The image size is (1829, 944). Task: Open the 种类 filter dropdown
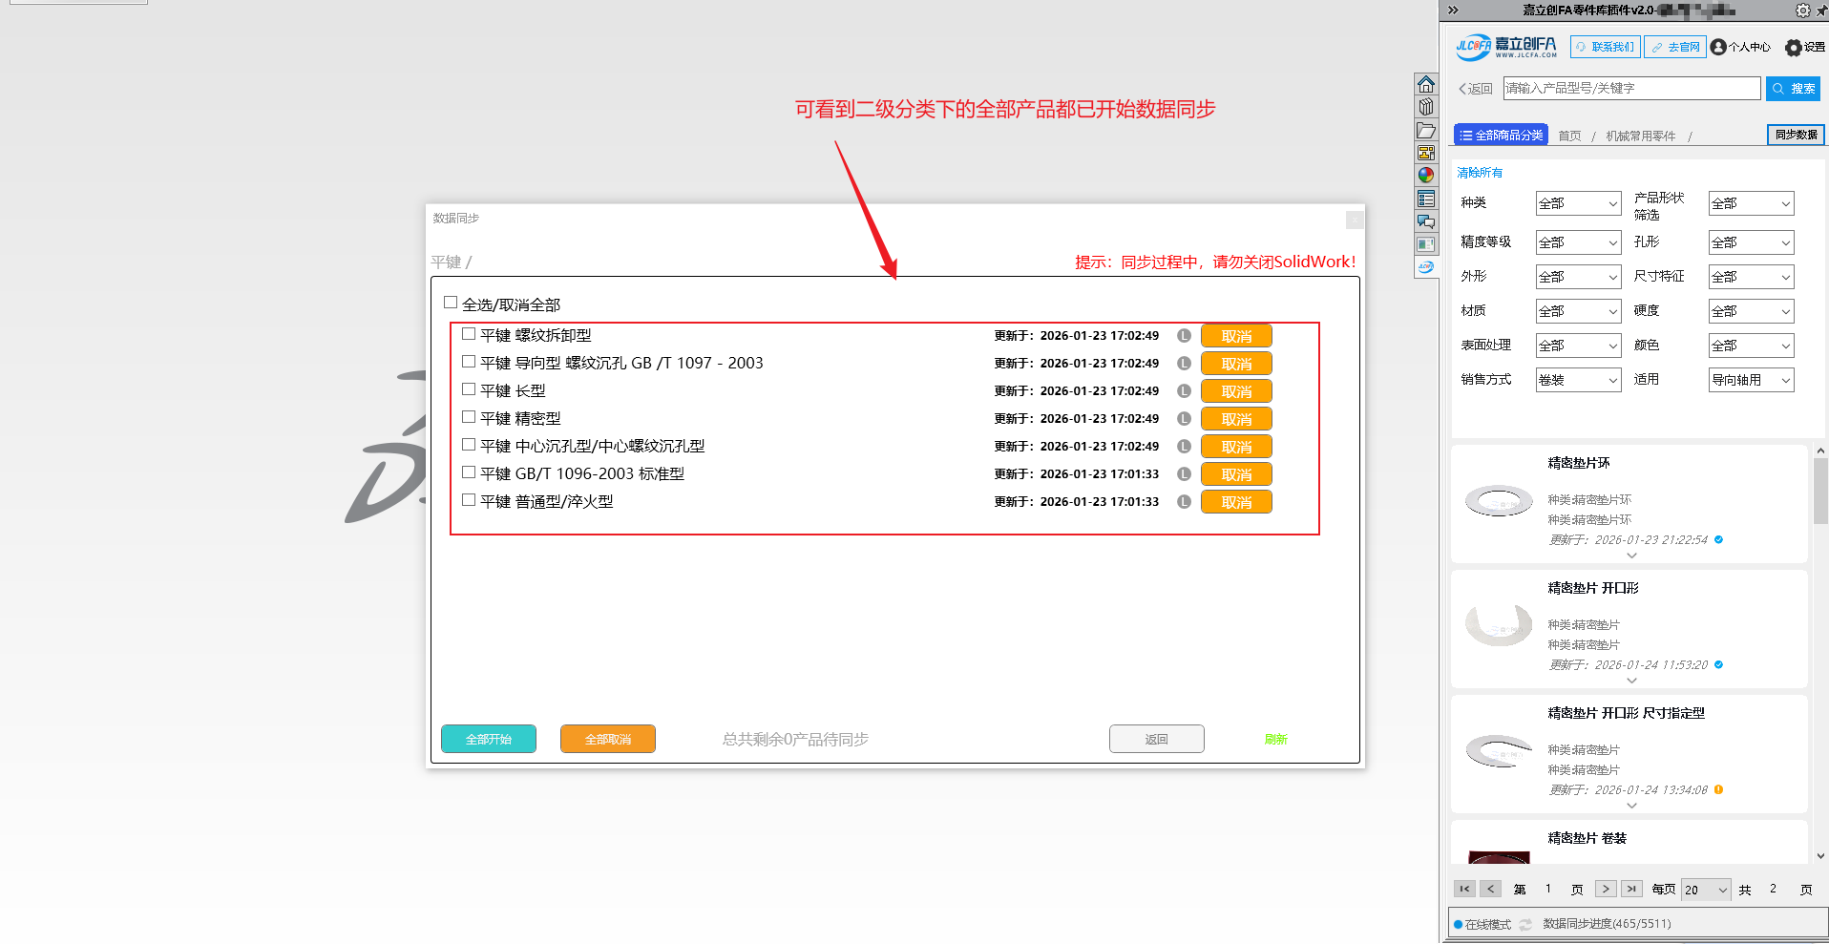[1578, 203]
